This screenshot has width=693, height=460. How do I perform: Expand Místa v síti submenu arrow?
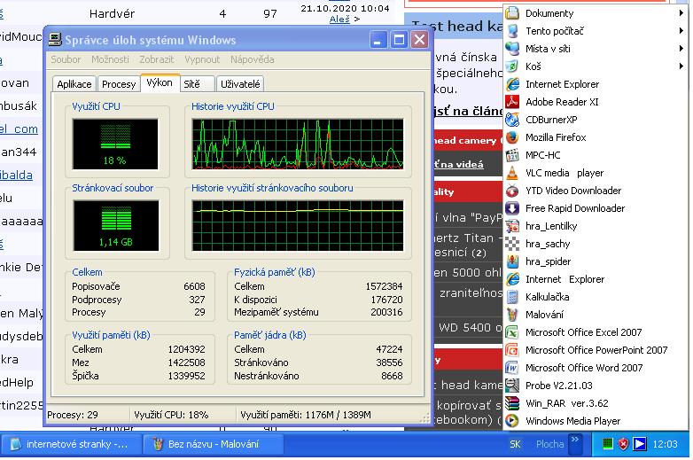click(681, 49)
